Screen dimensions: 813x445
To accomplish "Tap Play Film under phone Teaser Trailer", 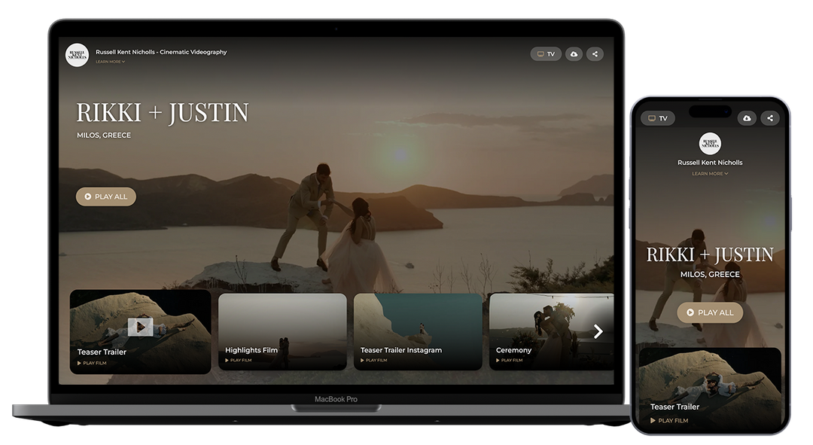I will [669, 421].
